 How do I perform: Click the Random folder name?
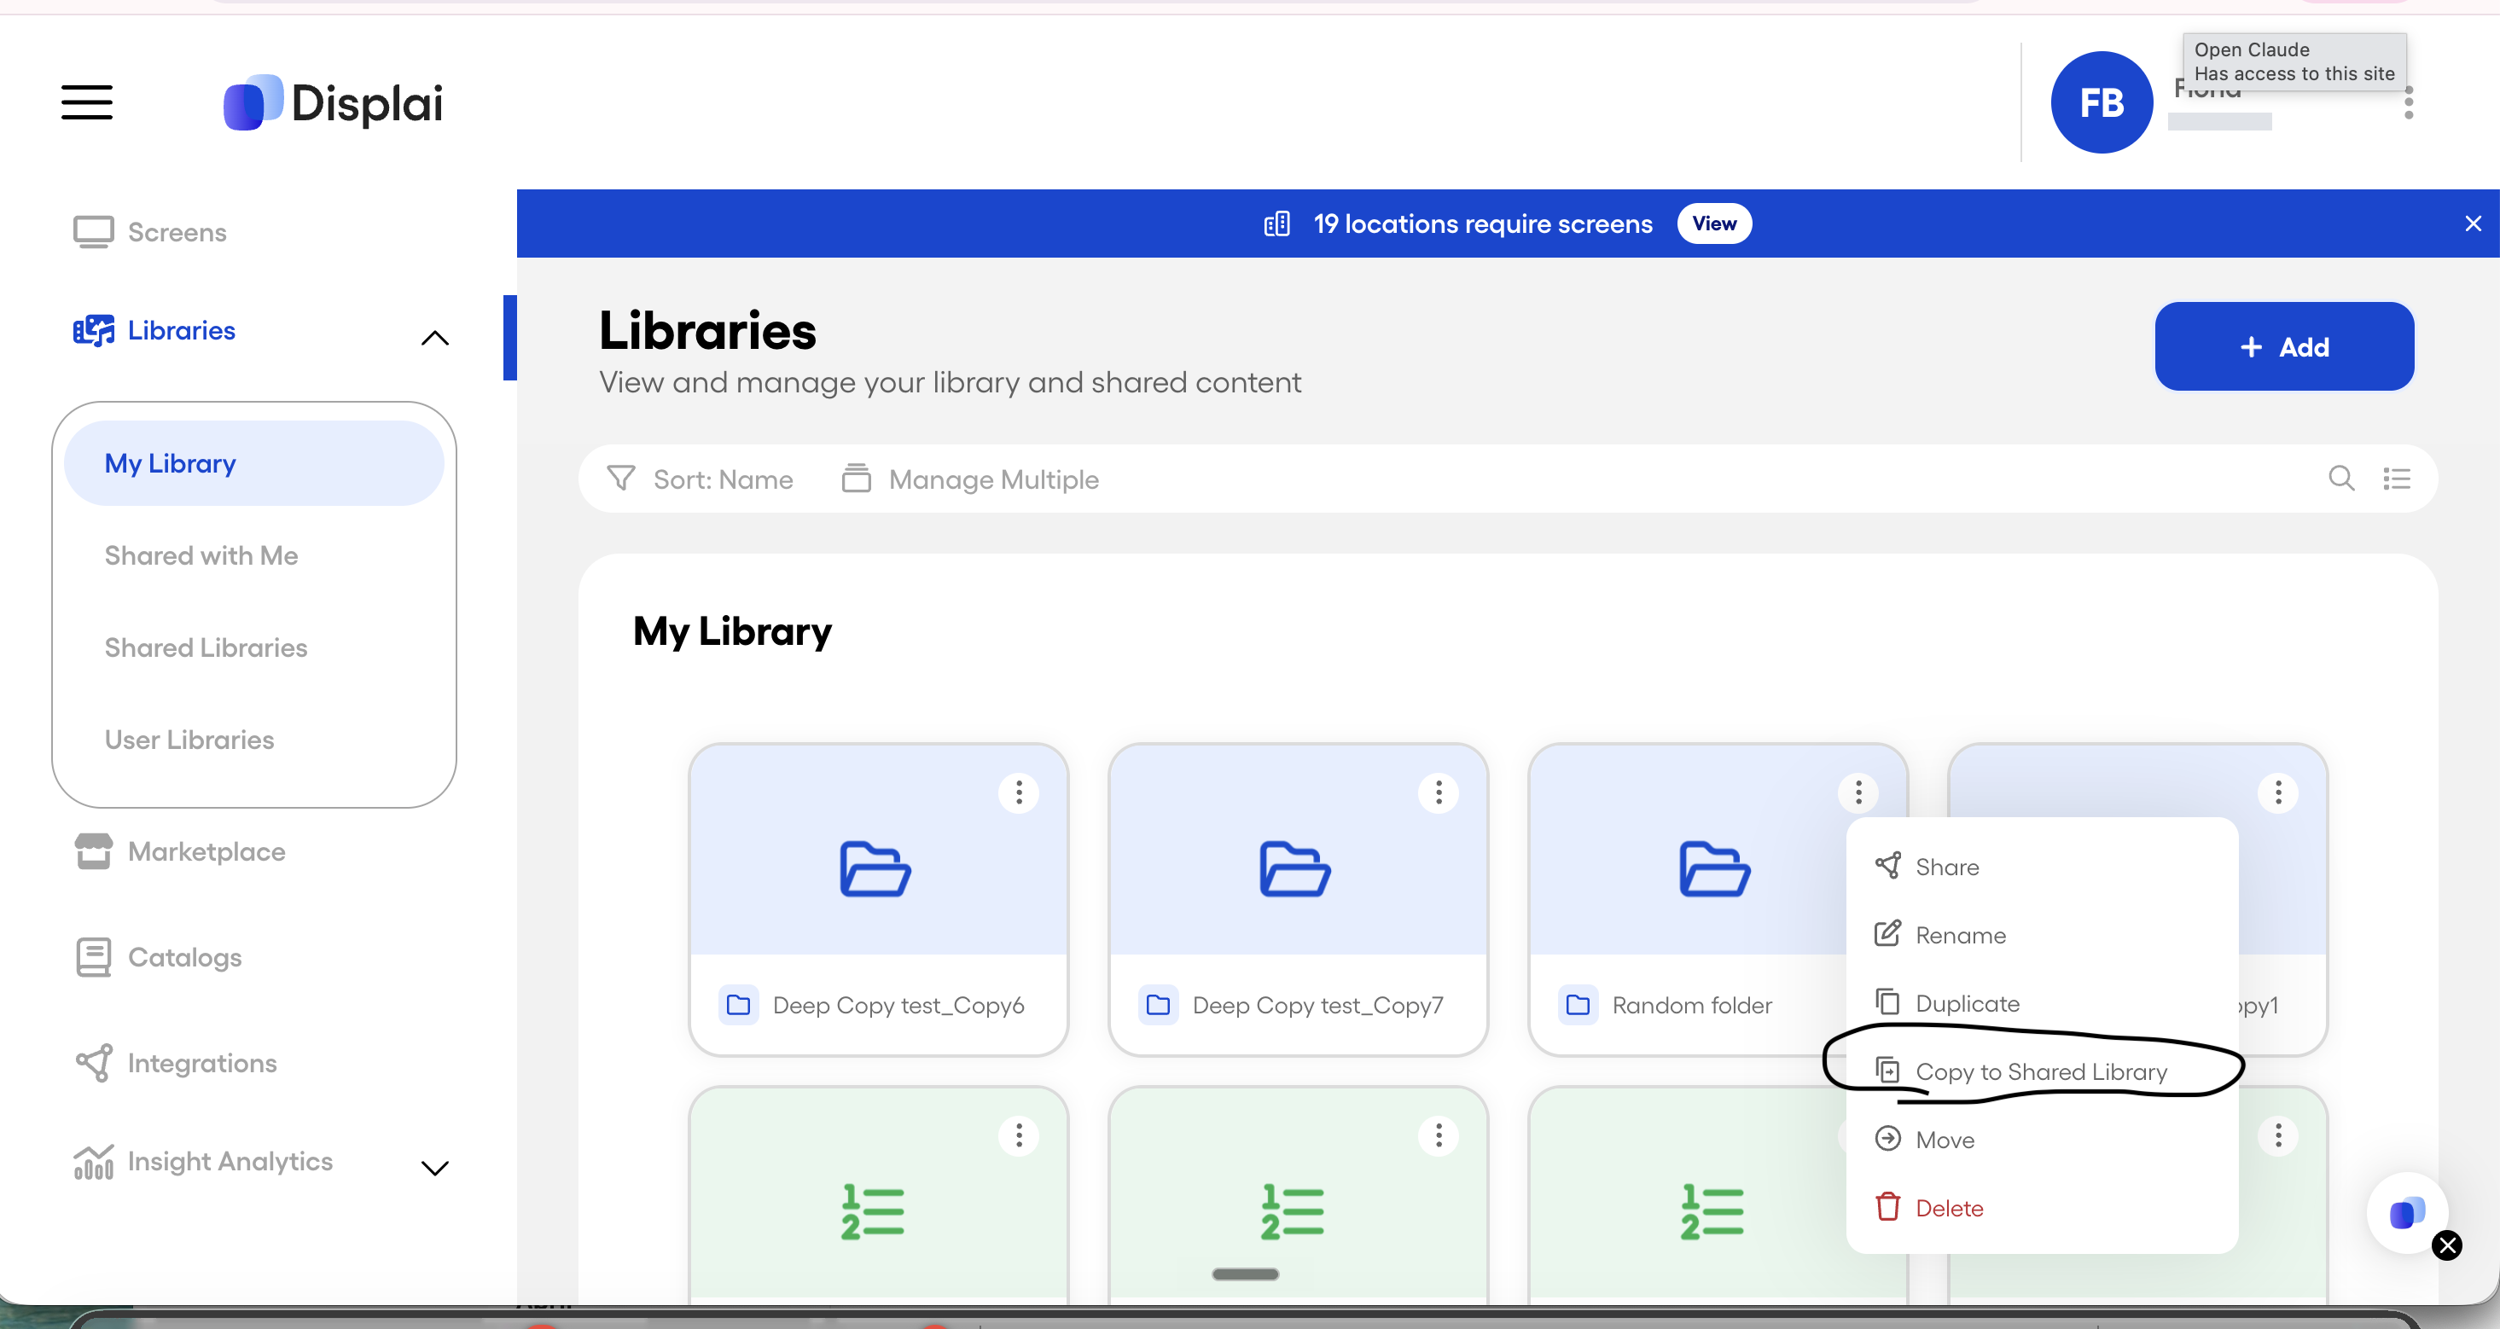1692,1005
